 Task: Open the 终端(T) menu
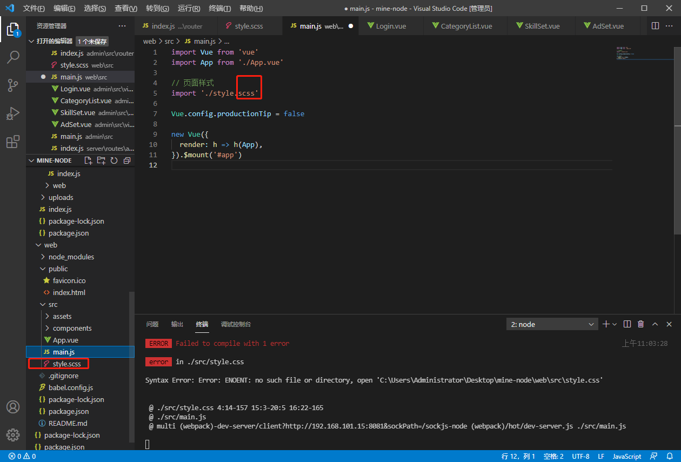tap(219, 9)
